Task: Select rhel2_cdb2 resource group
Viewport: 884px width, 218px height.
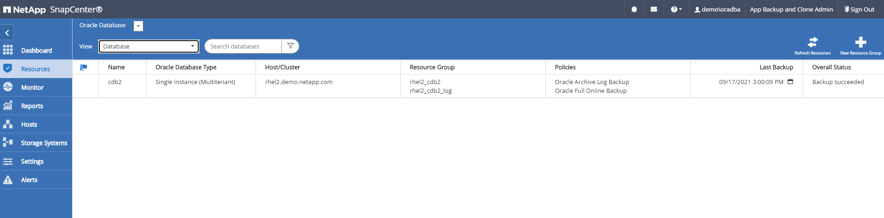Action: point(425,82)
